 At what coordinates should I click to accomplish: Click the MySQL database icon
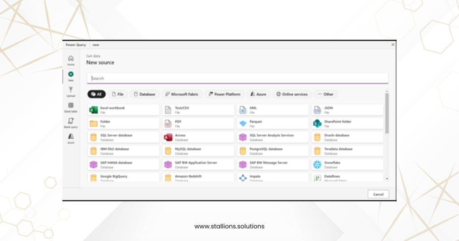[168, 151]
